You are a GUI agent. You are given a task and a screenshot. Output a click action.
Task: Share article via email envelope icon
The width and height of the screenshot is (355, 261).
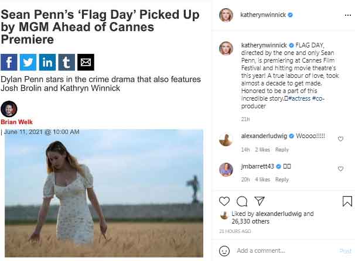tap(86, 62)
